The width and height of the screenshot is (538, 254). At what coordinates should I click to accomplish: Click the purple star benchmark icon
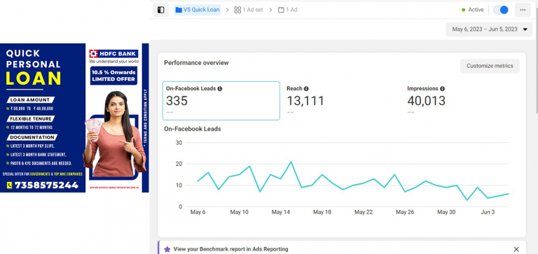(167, 249)
